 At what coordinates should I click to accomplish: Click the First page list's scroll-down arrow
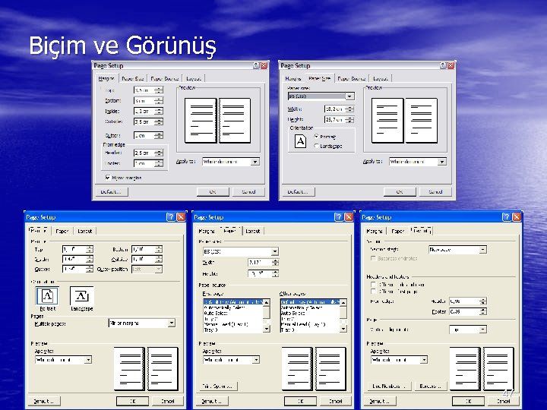267,329
